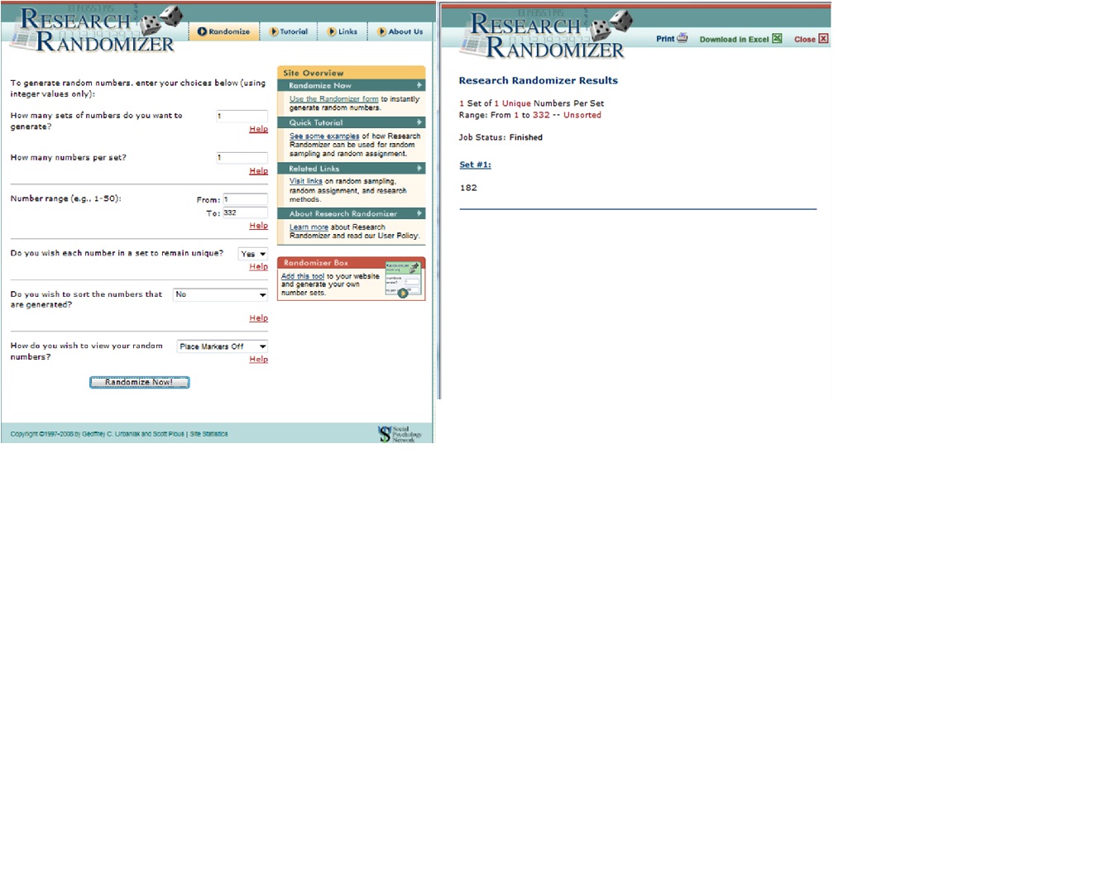Click the dice icon in form window header

161,20
